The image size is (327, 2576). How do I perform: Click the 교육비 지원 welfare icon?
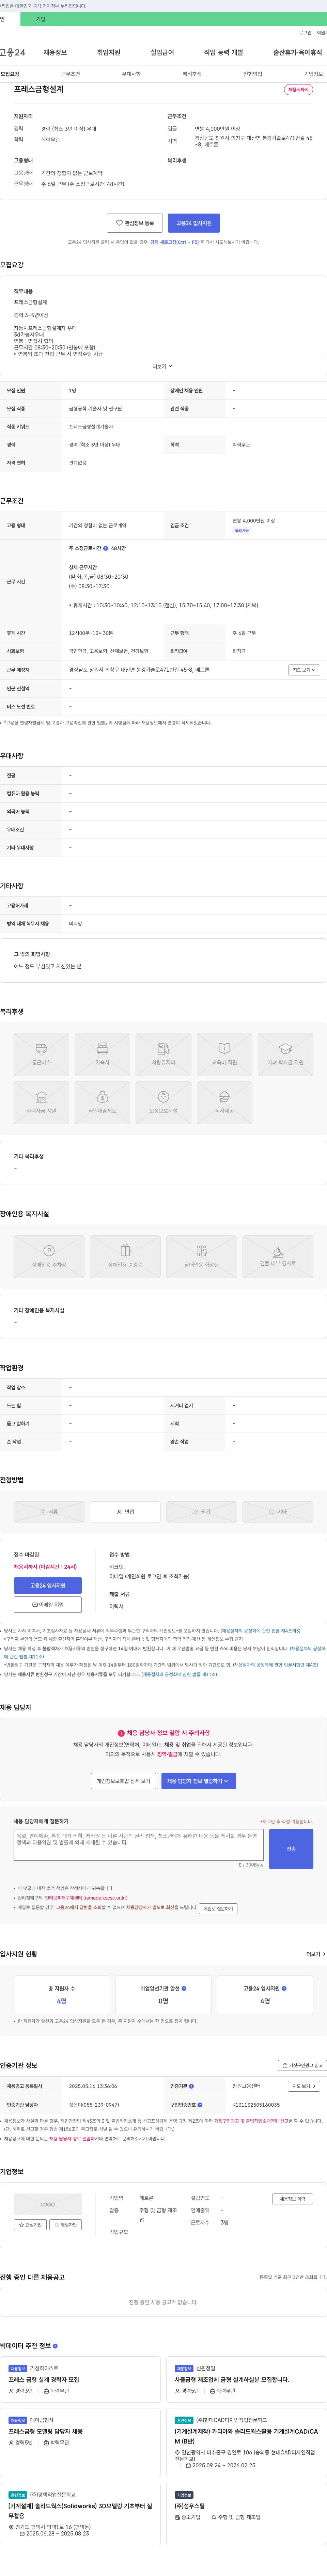tap(224, 1054)
